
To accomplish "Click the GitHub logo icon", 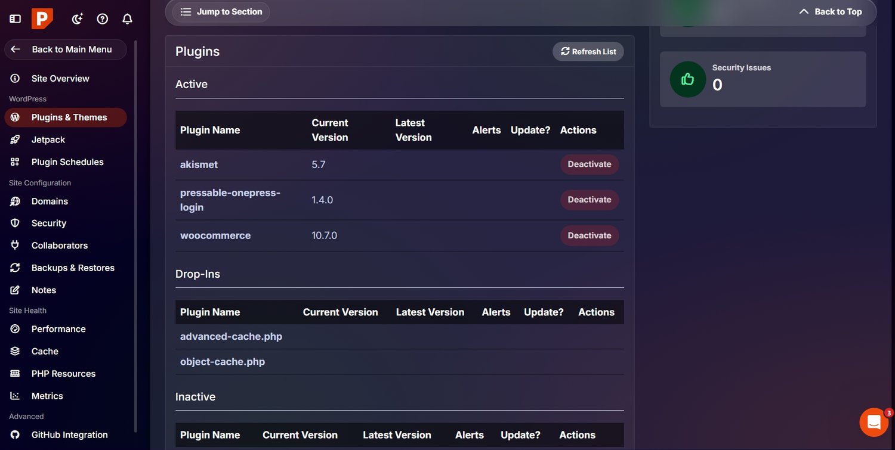I will point(15,435).
